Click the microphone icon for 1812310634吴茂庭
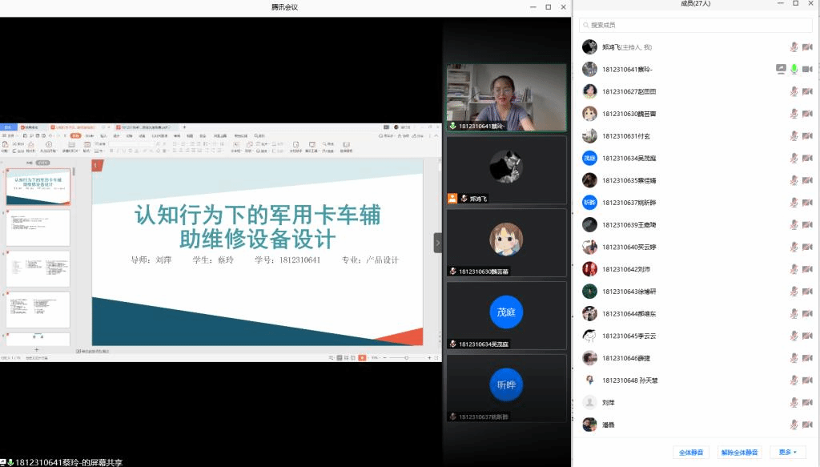The width and height of the screenshot is (820, 467). (x=794, y=158)
